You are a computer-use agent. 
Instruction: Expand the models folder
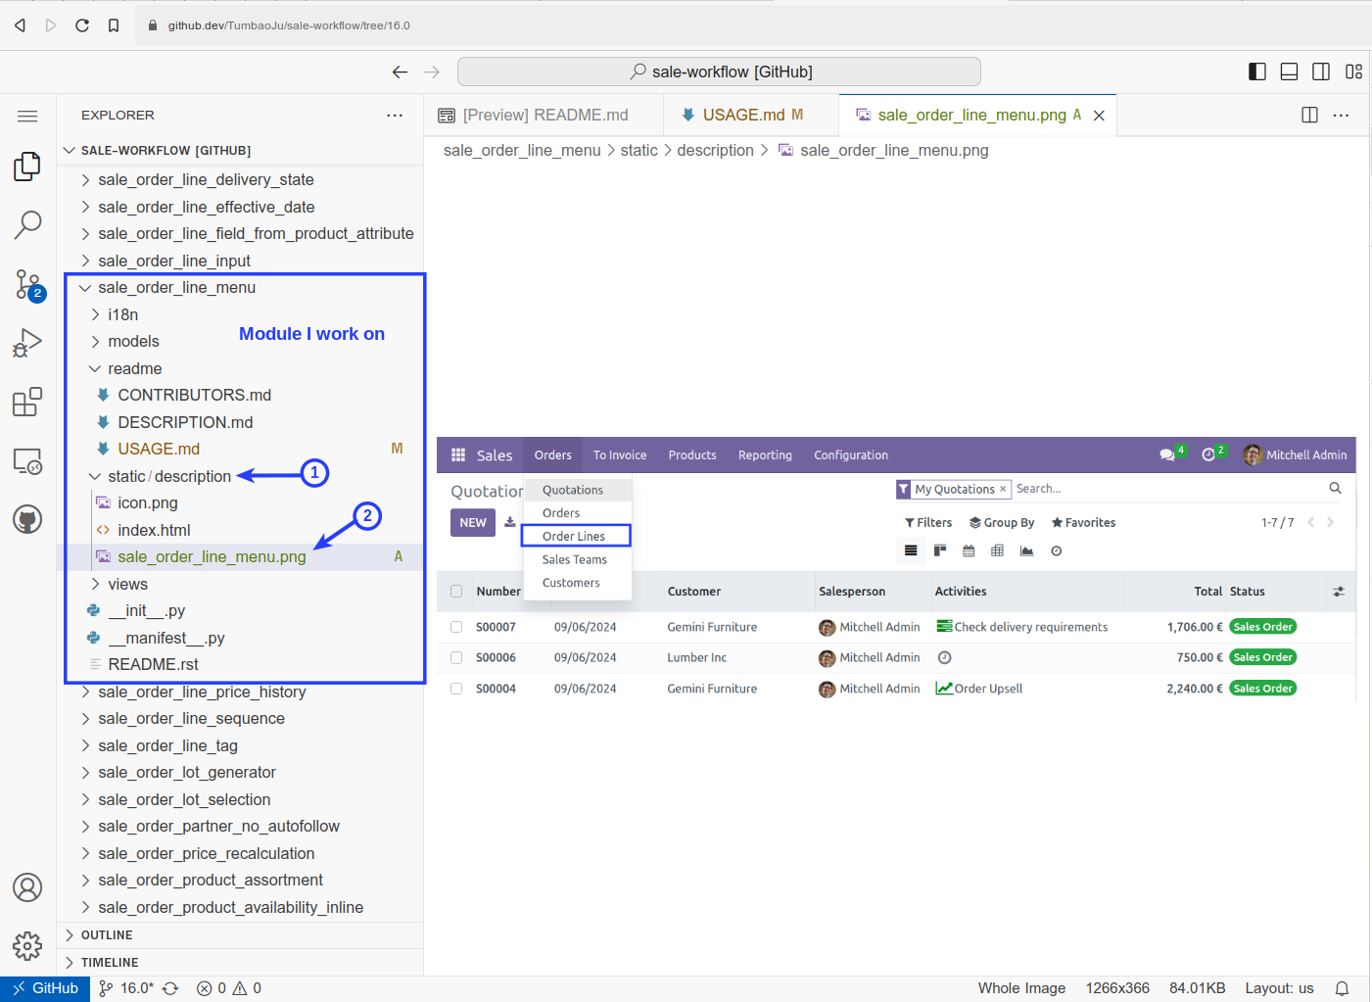point(133,341)
